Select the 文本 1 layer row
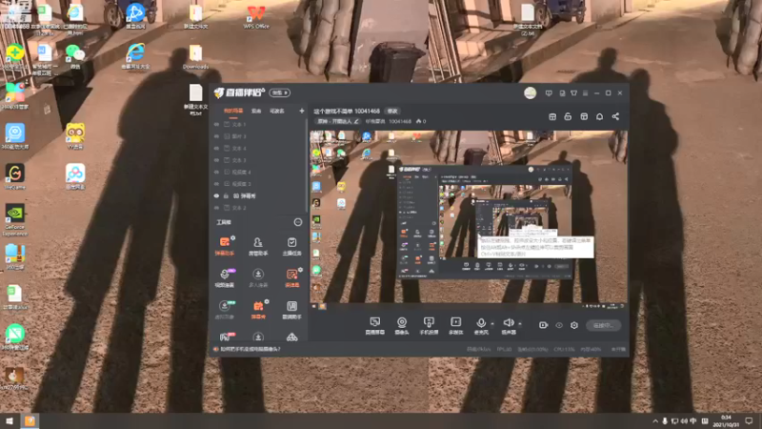This screenshot has width=762, height=429. tap(259, 125)
